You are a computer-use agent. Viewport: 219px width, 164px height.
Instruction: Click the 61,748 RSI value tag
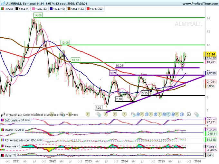click(211, 140)
